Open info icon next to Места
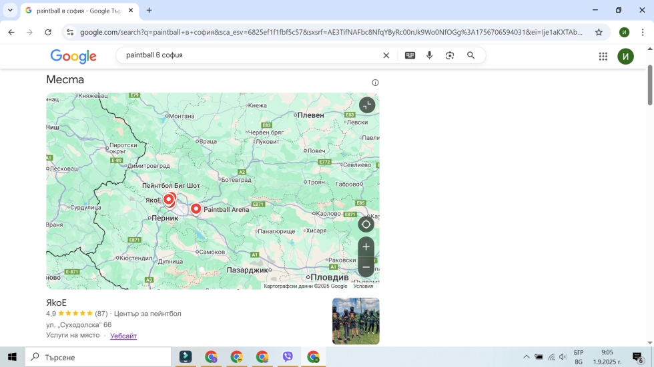 375,83
